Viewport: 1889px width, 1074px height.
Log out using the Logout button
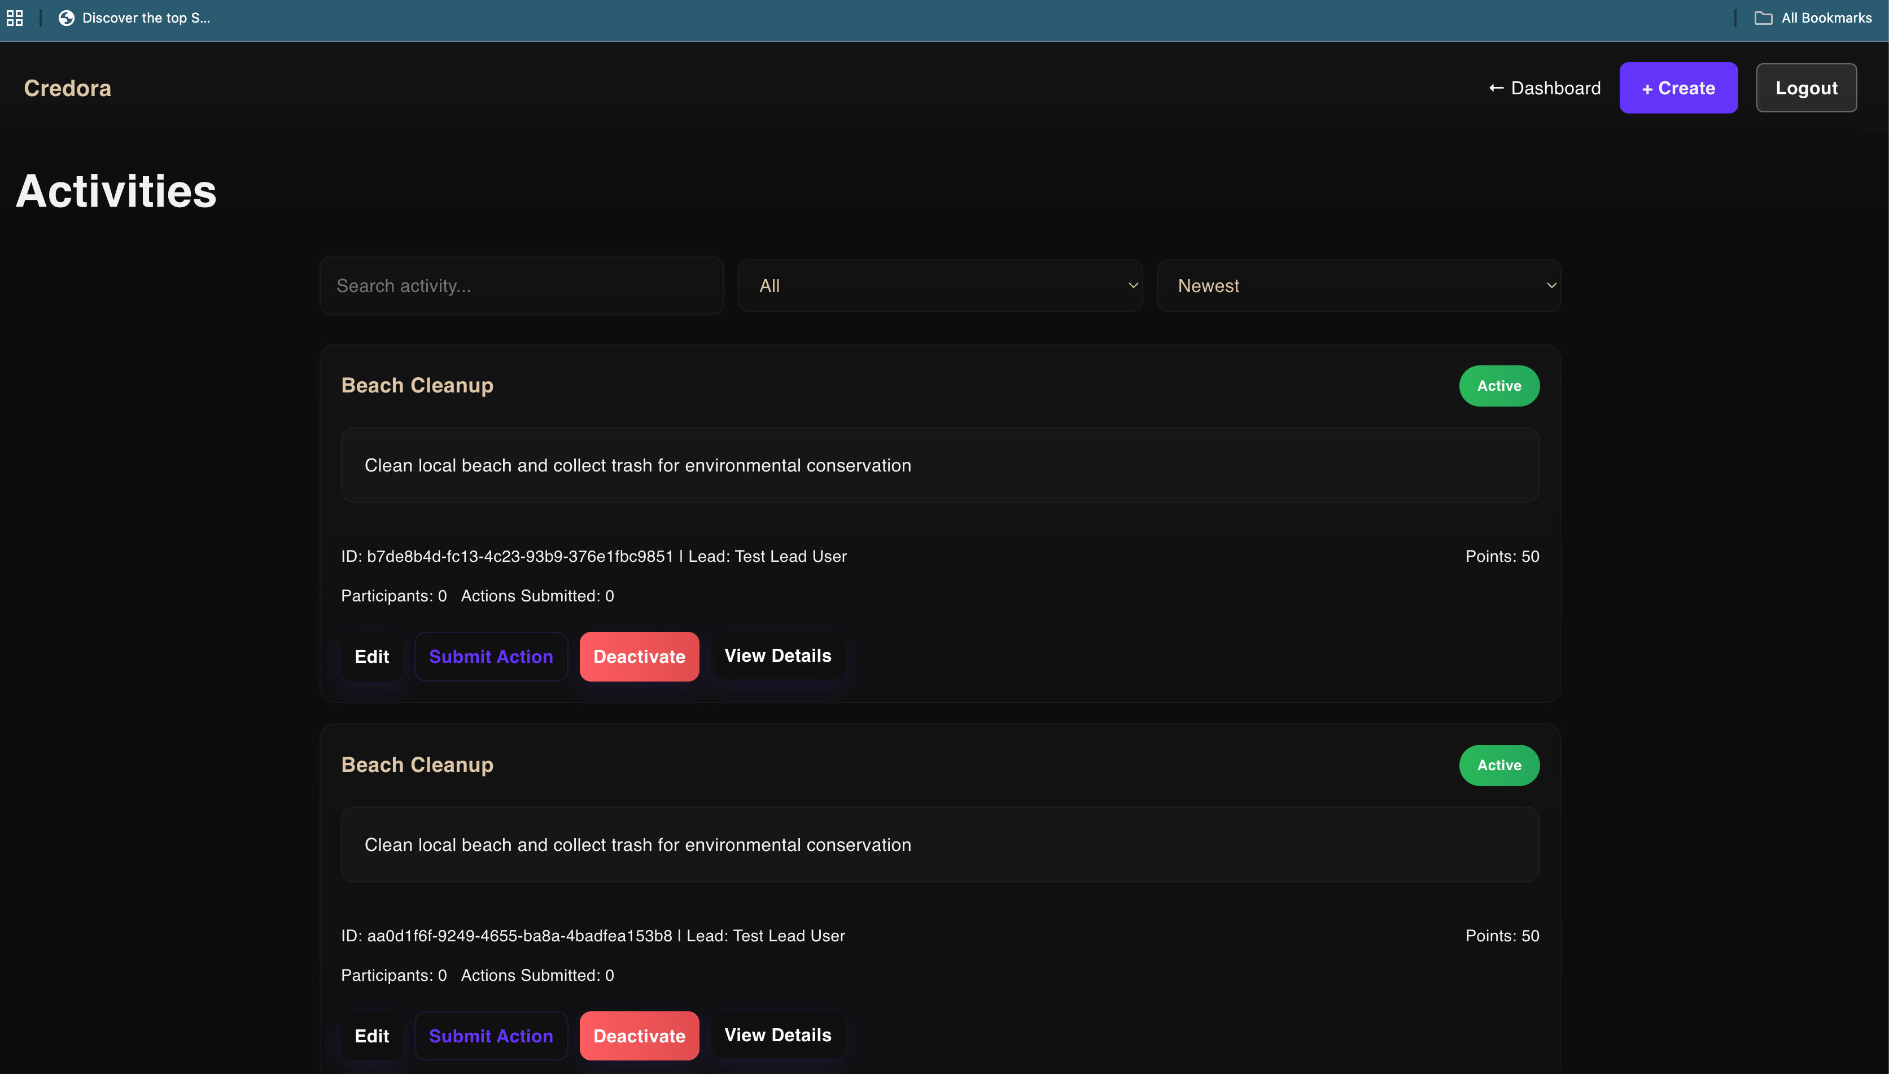pyautogui.click(x=1805, y=88)
